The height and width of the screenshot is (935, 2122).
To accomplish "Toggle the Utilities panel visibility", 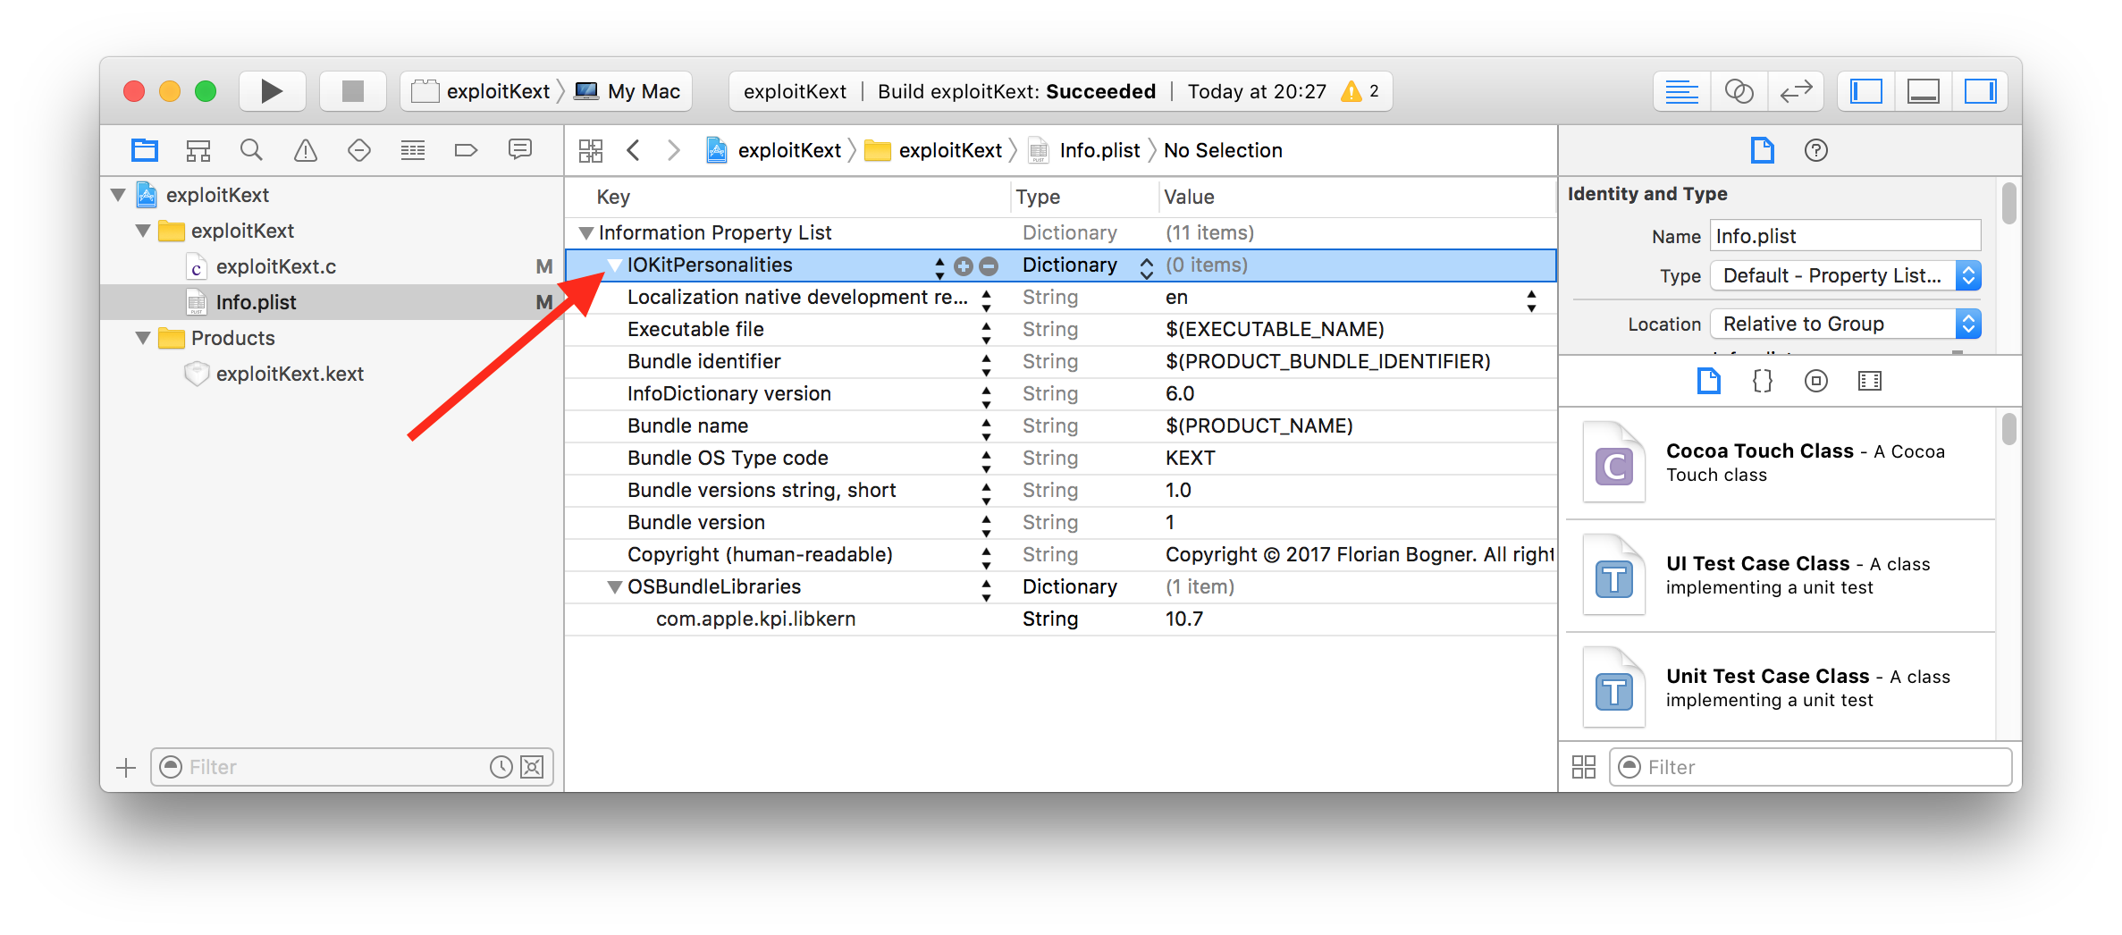I will pyautogui.click(x=1980, y=91).
